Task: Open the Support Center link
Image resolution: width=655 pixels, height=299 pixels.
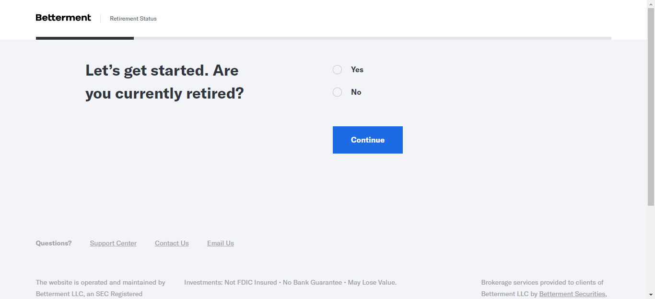Action: coord(113,244)
